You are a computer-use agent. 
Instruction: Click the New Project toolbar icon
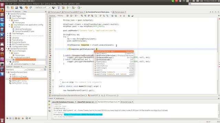point(12,8)
